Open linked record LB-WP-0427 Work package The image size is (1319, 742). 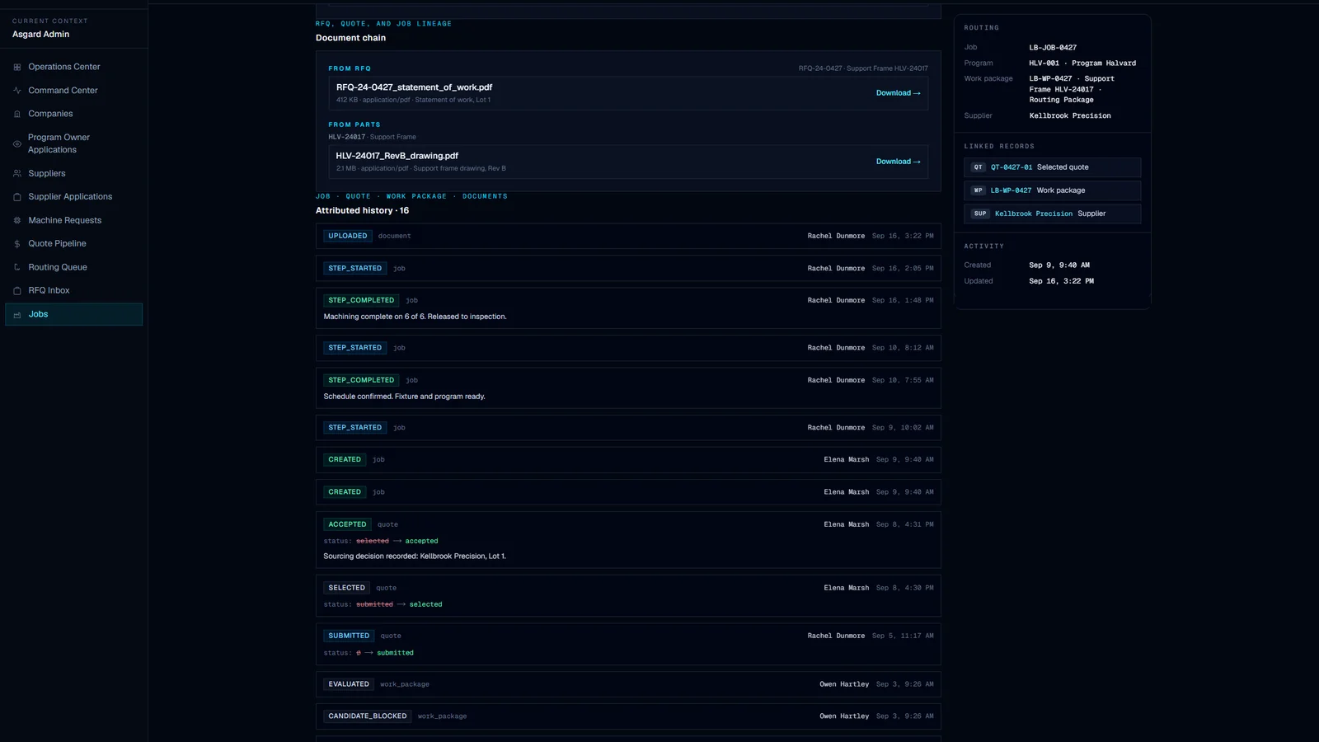click(x=1052, y=190)
